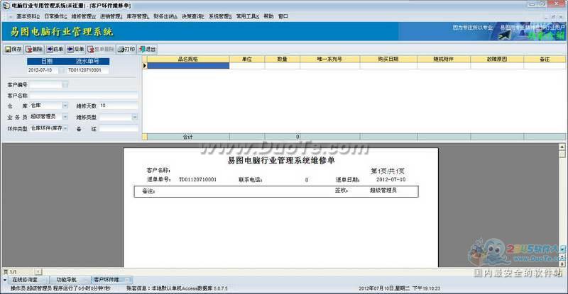
Task: Click the page navigation button beside 页 1/1
Action: coord(38,271)
